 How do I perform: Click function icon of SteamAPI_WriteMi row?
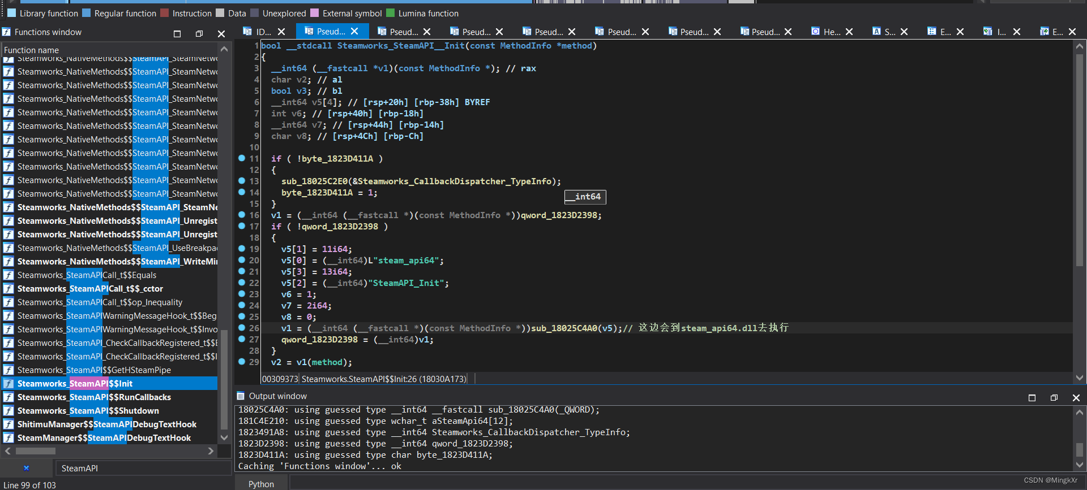(x=8, y=262)
